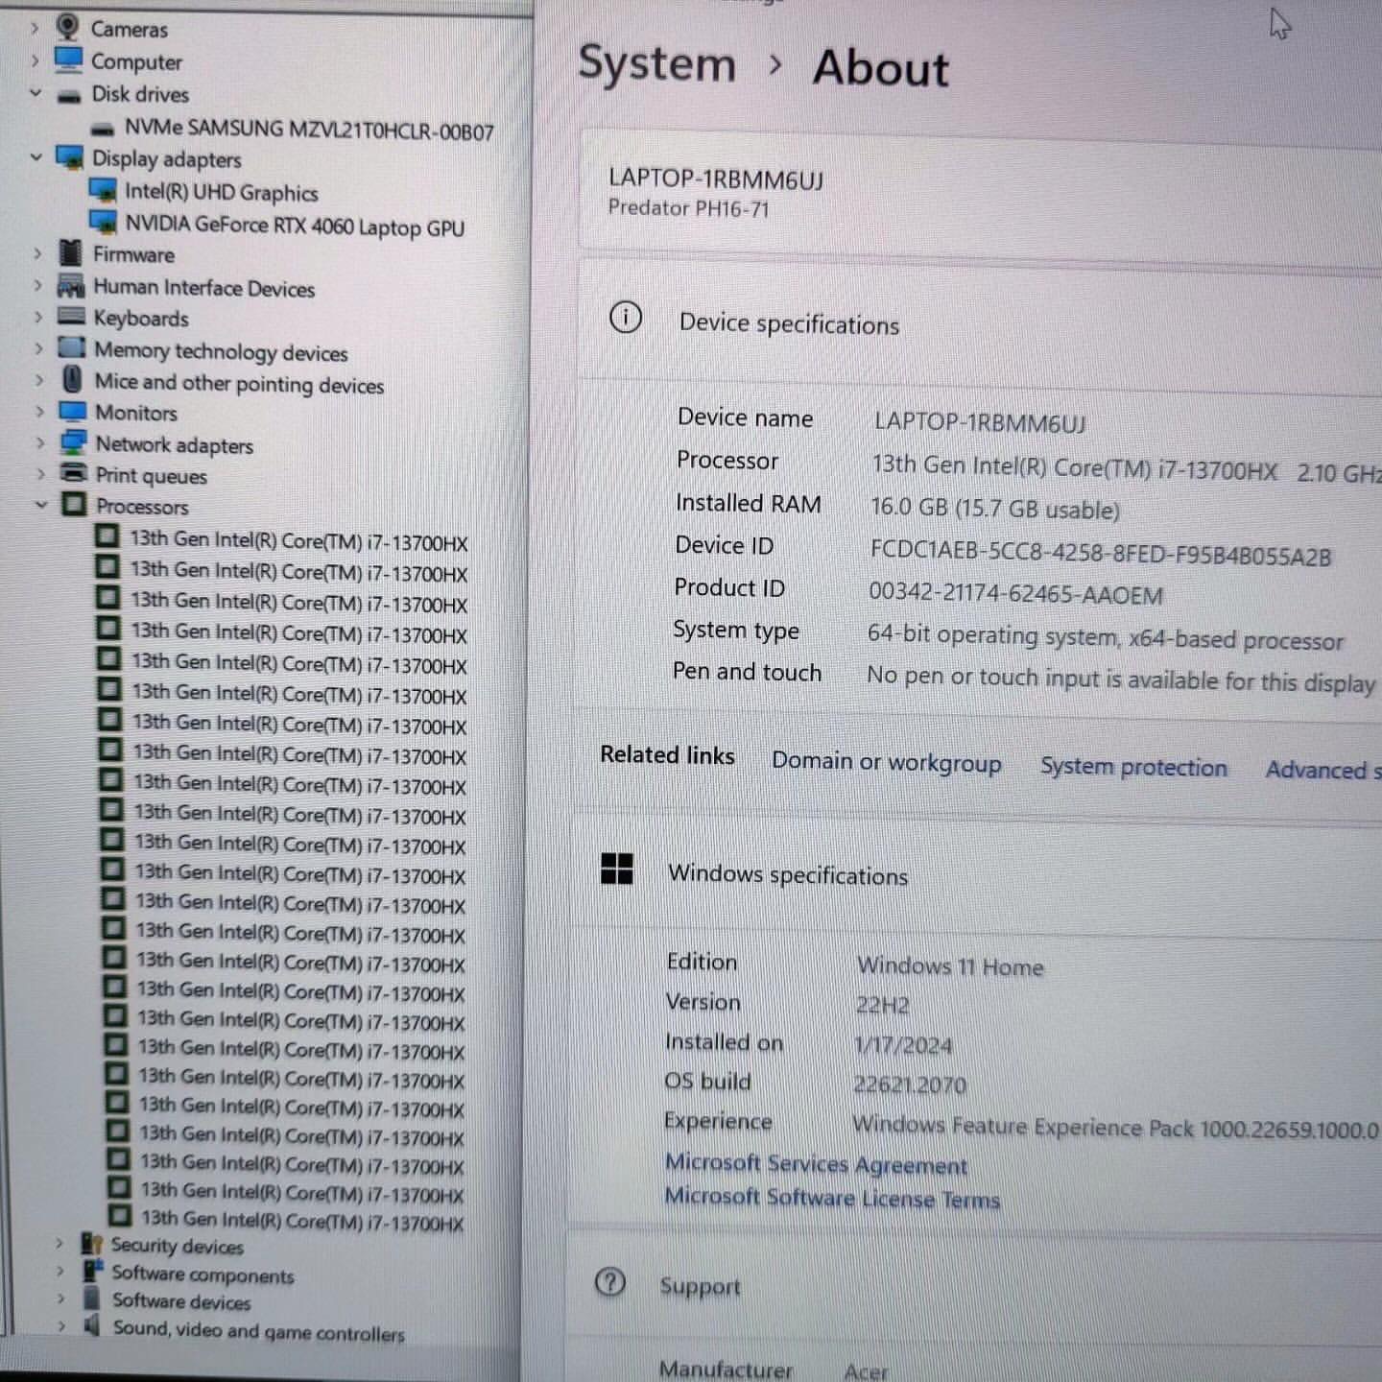Image resolution: width=1382 pixels, height=1382 pixels.
Task: Collapse the Processors category
Action: (41, 505)
